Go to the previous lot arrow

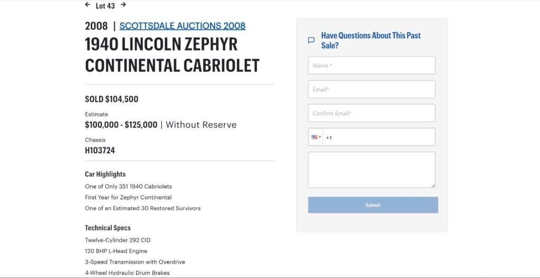tap(88, 5)
